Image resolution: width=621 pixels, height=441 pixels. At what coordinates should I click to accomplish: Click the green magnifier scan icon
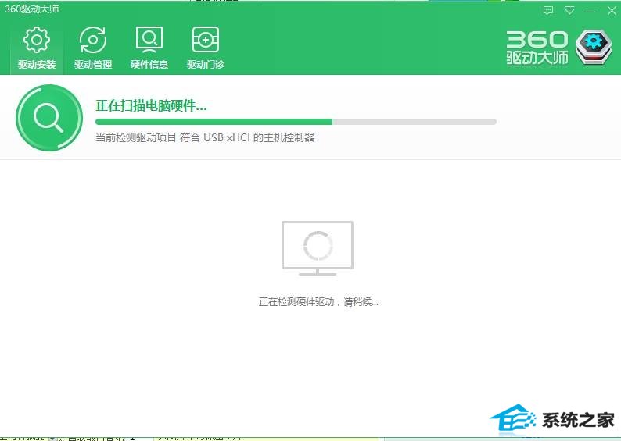(x=49, y=118)
